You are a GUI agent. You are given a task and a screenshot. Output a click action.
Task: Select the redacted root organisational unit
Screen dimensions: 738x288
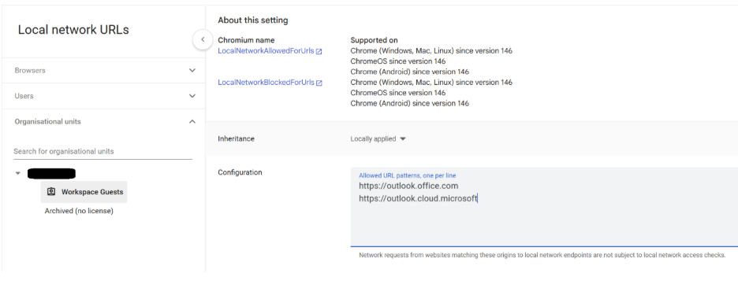52,173
